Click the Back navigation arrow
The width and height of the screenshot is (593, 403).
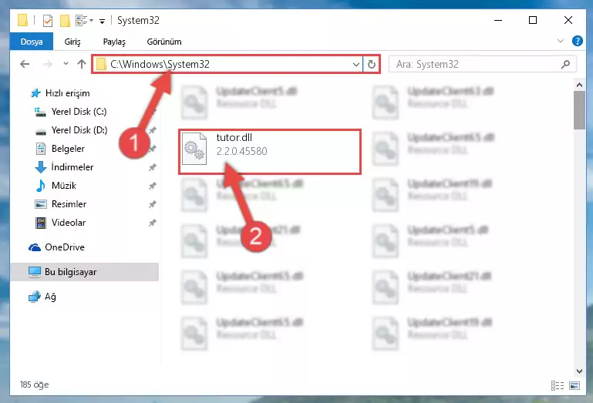pyautogui.click(x=25, y=64)
